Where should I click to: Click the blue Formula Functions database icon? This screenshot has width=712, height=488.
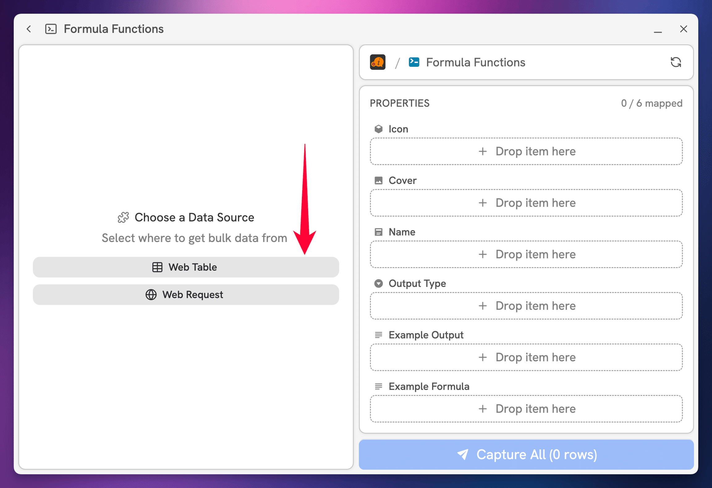tap(414, 62)
